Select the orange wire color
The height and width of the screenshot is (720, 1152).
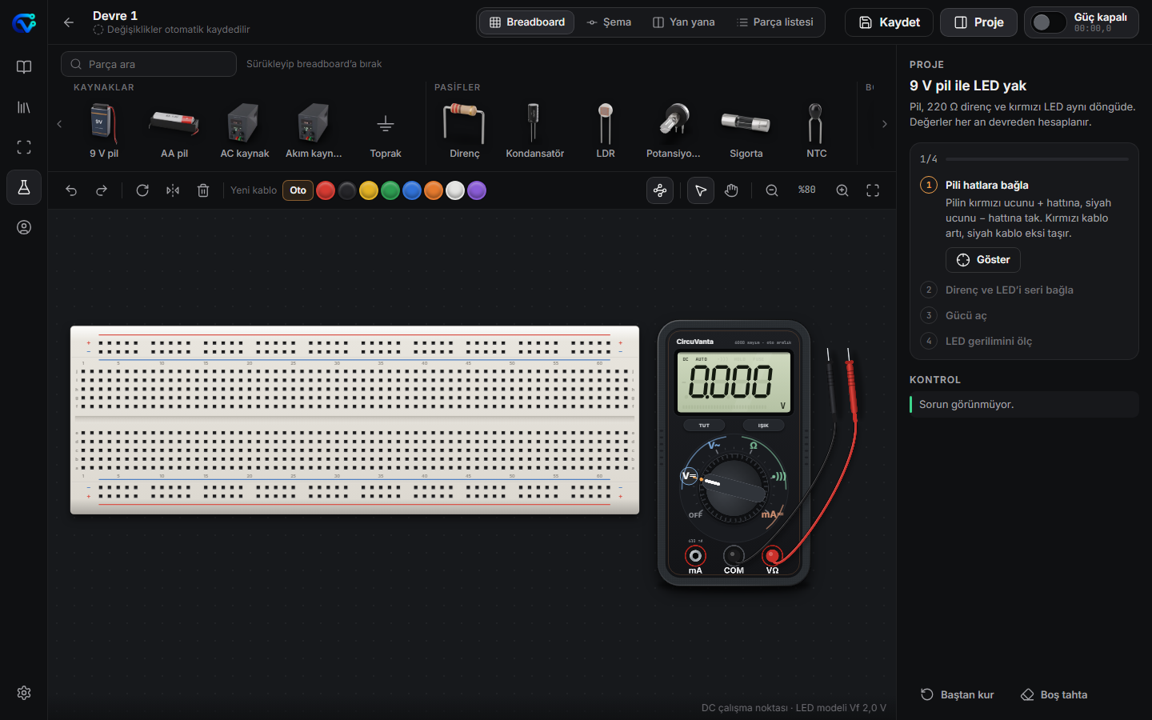434,190
